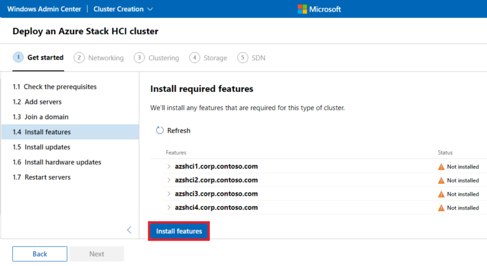
Task: Click warning icon beside azshci2 status
Action: (441, 180)
